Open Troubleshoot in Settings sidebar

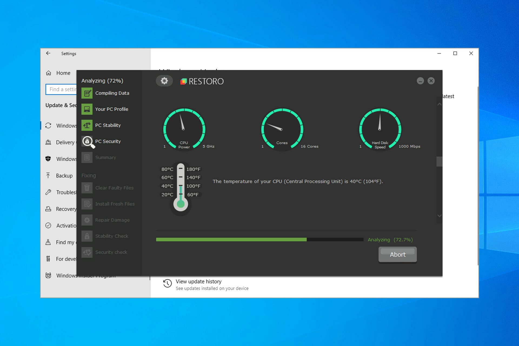(61, 192)
